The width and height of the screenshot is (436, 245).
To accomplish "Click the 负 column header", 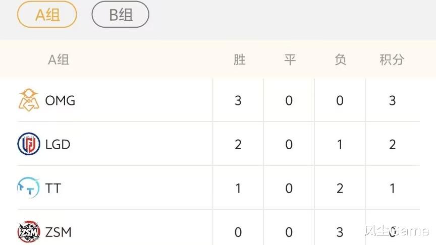I will coord(341,59).
